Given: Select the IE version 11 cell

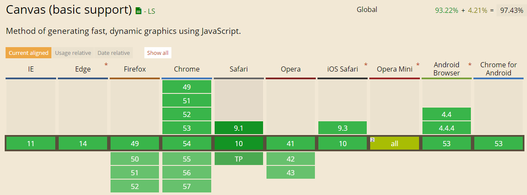Looking at the screenshot, I should tap(31, 144).
